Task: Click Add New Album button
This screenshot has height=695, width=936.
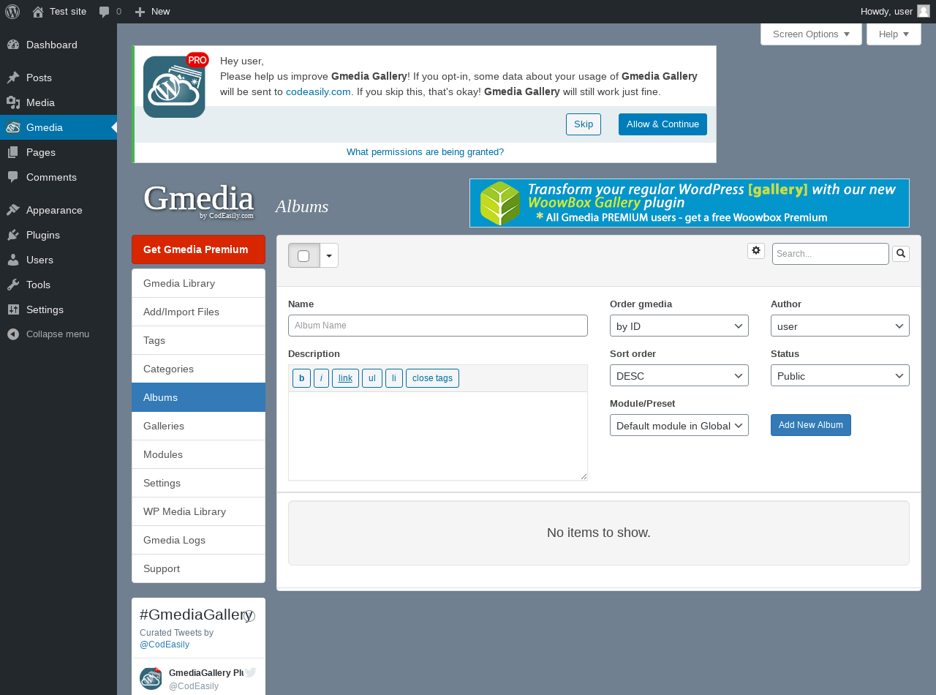Action: point(811,425)
